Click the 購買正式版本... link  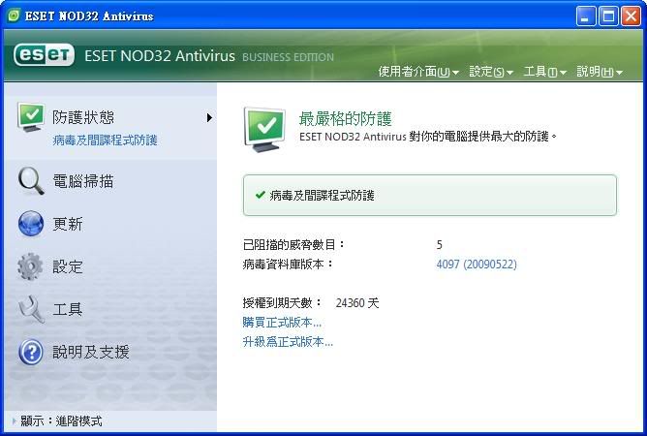coord(282,323)
